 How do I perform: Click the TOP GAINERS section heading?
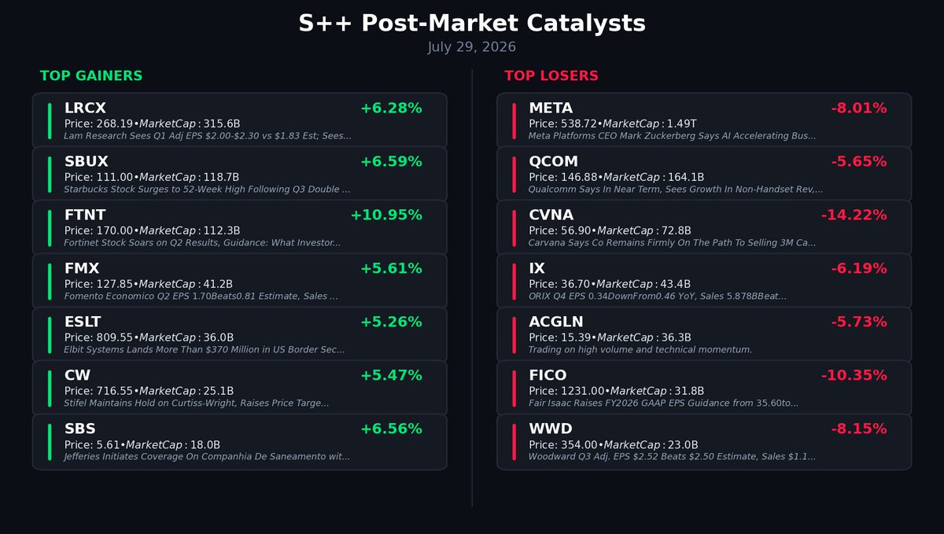point(91,76)
